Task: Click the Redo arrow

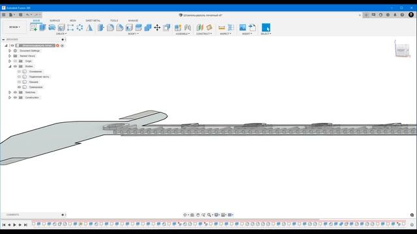Action: click(x=36, y=15)
